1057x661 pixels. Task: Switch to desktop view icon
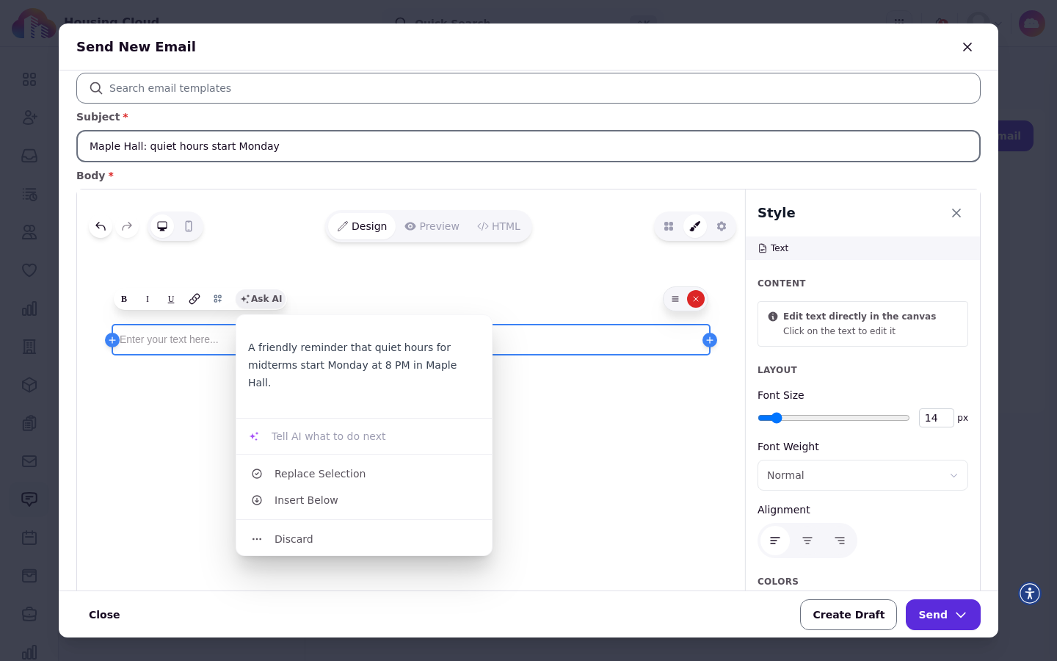tap(162, 226)
